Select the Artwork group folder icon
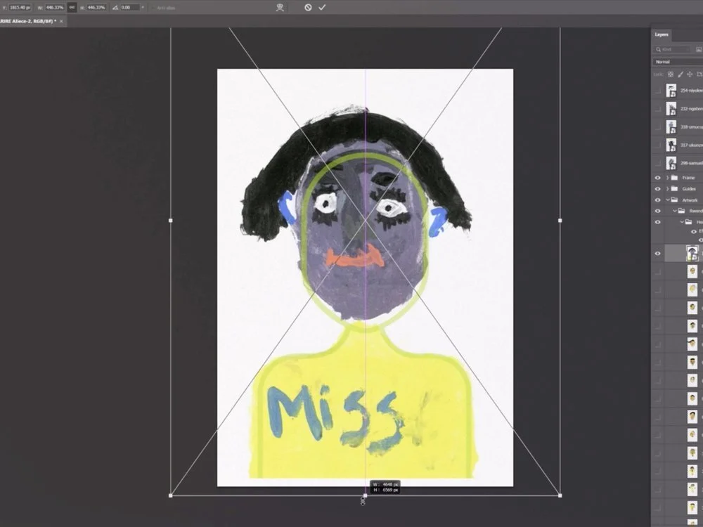The image size is (703, 527). 674,200
